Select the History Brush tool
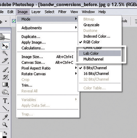137x138 pixels. pyautogui.click(x=5, y=77)
